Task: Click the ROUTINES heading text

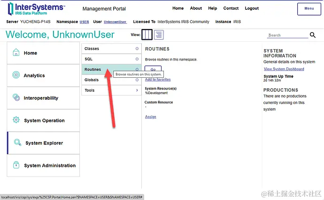Action: point(157,49)
